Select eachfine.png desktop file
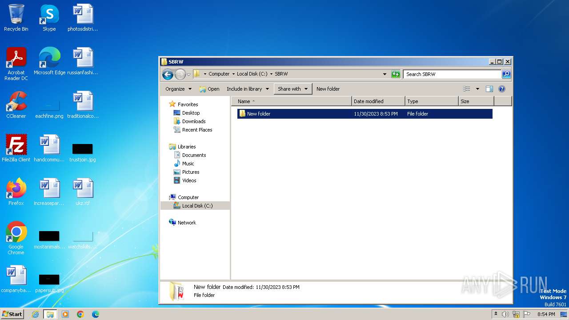 tap(49, 108)
